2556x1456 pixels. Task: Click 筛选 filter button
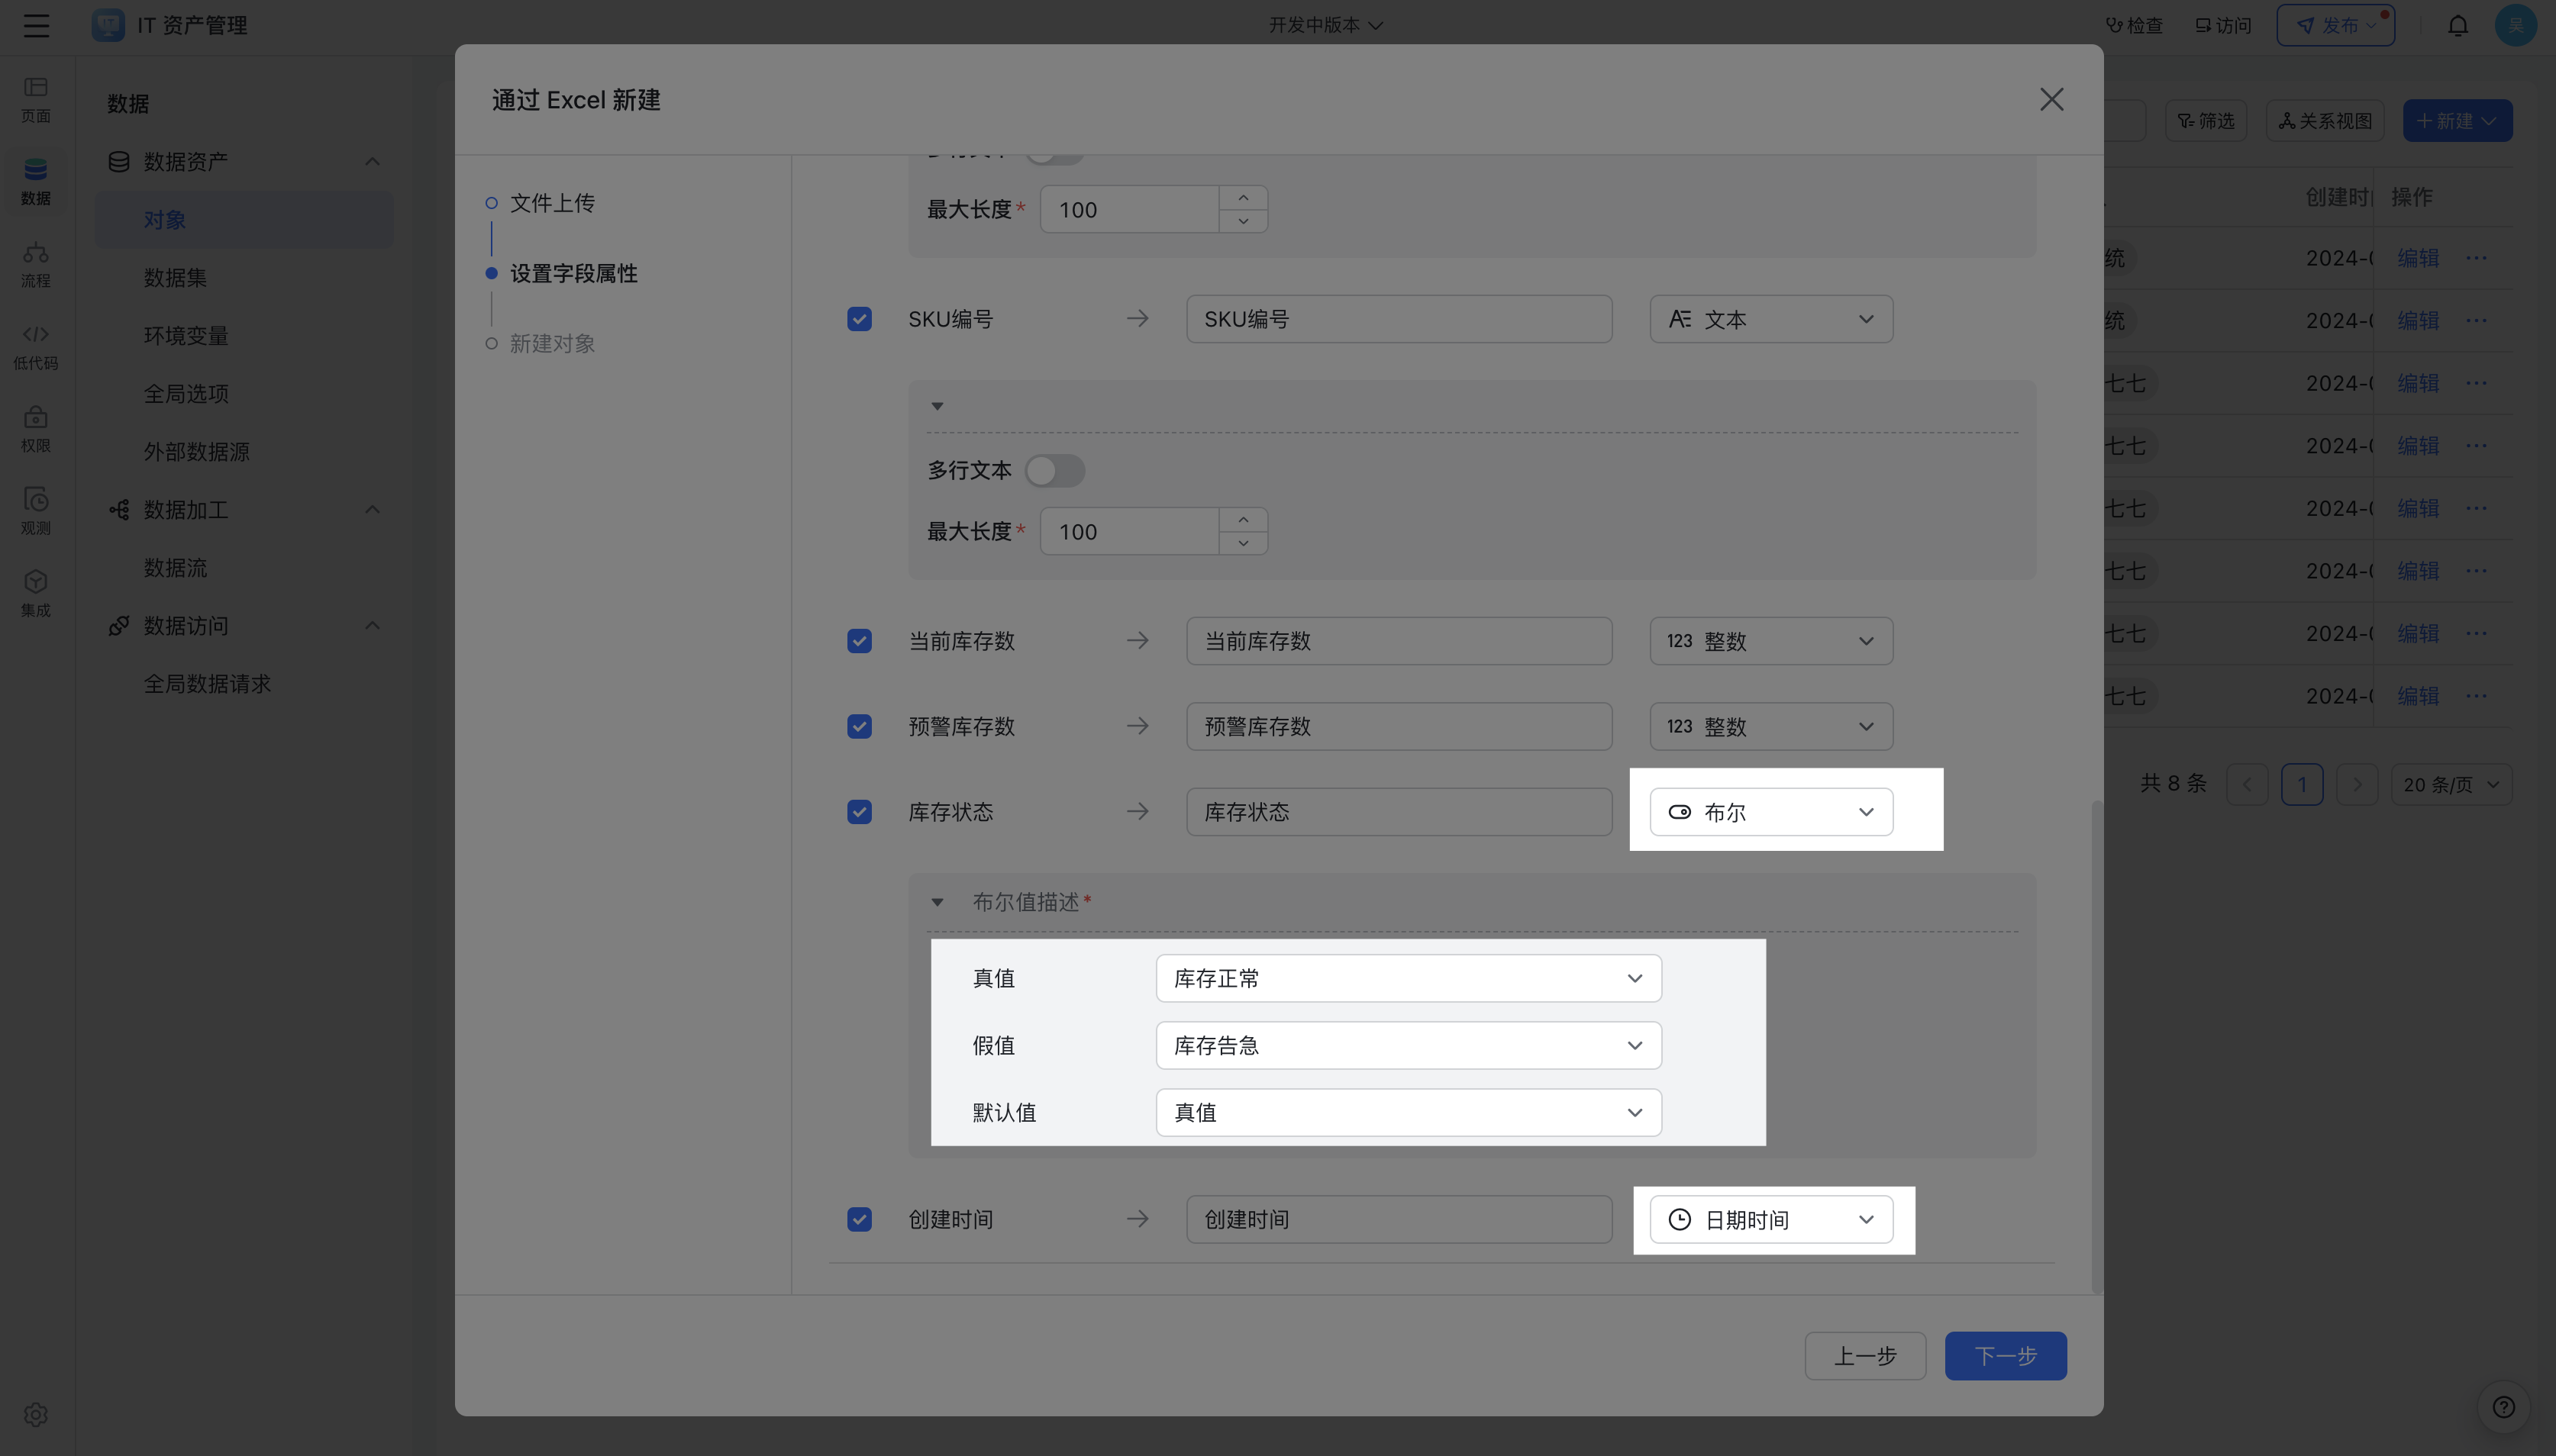pyautogui.click(x=2206, y=120)
